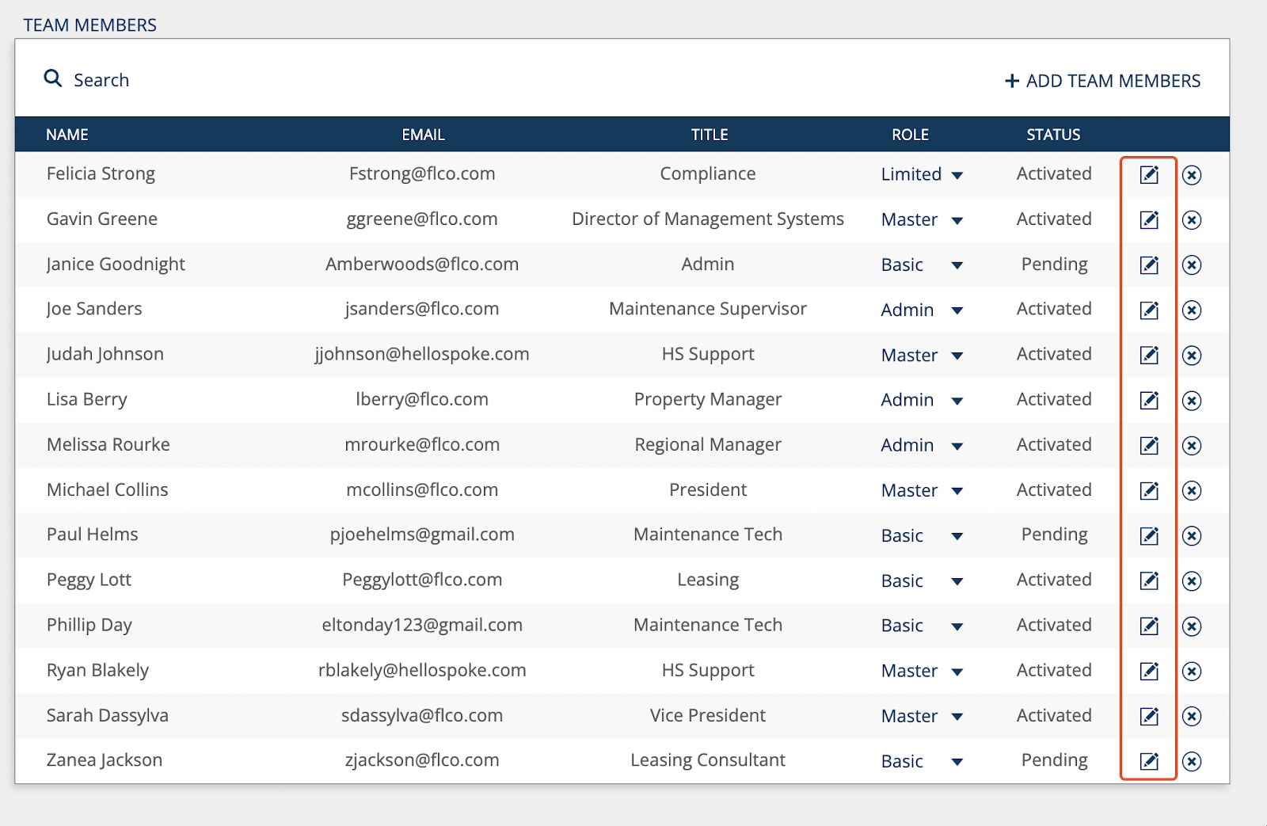Click the TITLE column header

click(710, 135)
